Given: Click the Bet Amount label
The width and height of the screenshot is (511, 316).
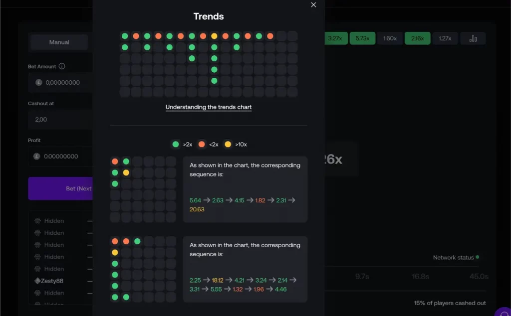Looking at the screenshot, I should coord(42,66).
